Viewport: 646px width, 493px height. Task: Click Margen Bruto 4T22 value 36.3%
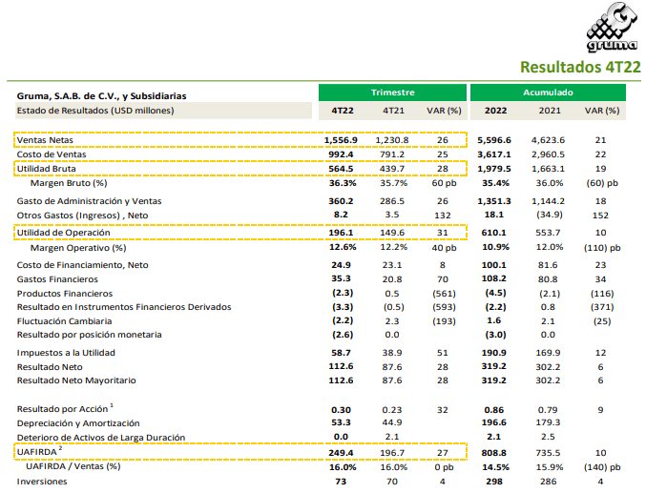pyautogui.click(x=343, y=183)
